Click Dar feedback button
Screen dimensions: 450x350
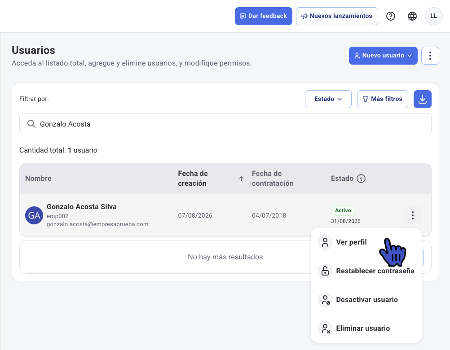[264, 16]
